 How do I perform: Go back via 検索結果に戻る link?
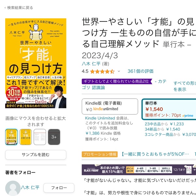19,8
